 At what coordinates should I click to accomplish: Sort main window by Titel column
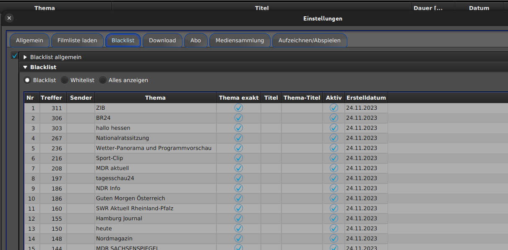click(262, 8)
